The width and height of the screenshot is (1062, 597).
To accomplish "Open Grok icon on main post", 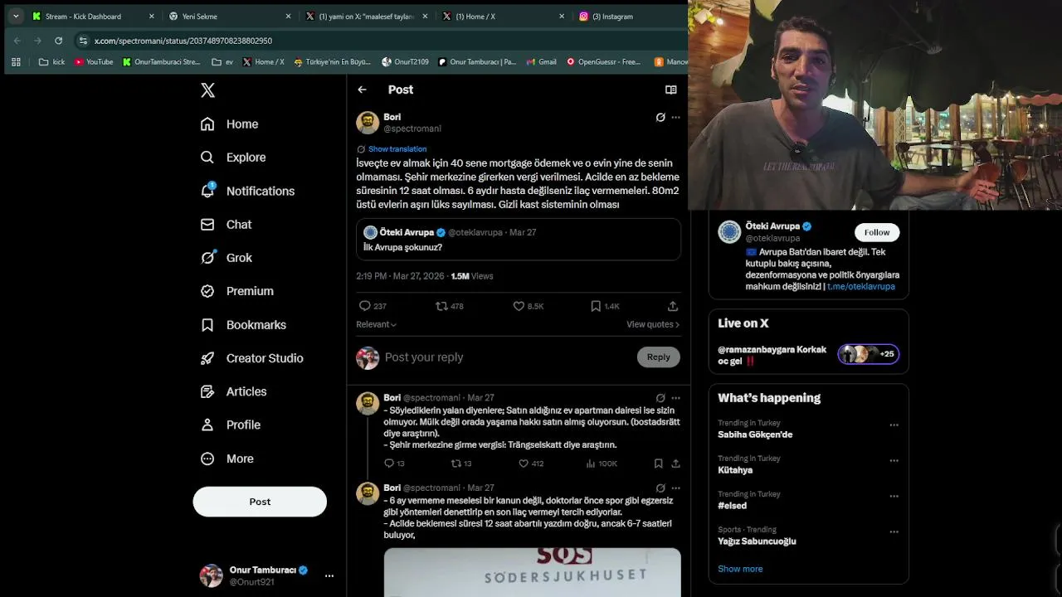I will coord(660,118).
